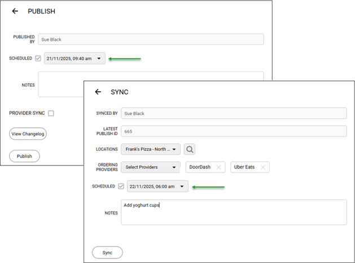Click the back arrow in Publish panel
The width and height of the screenshot is (355, 263).
[x=15, y=11]
